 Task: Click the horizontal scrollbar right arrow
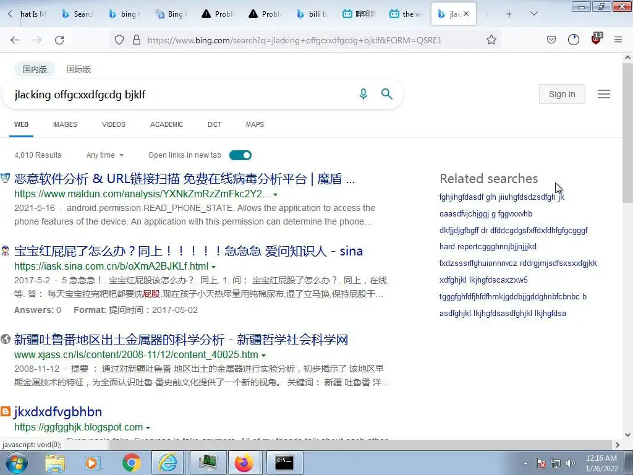pos(618,445)
